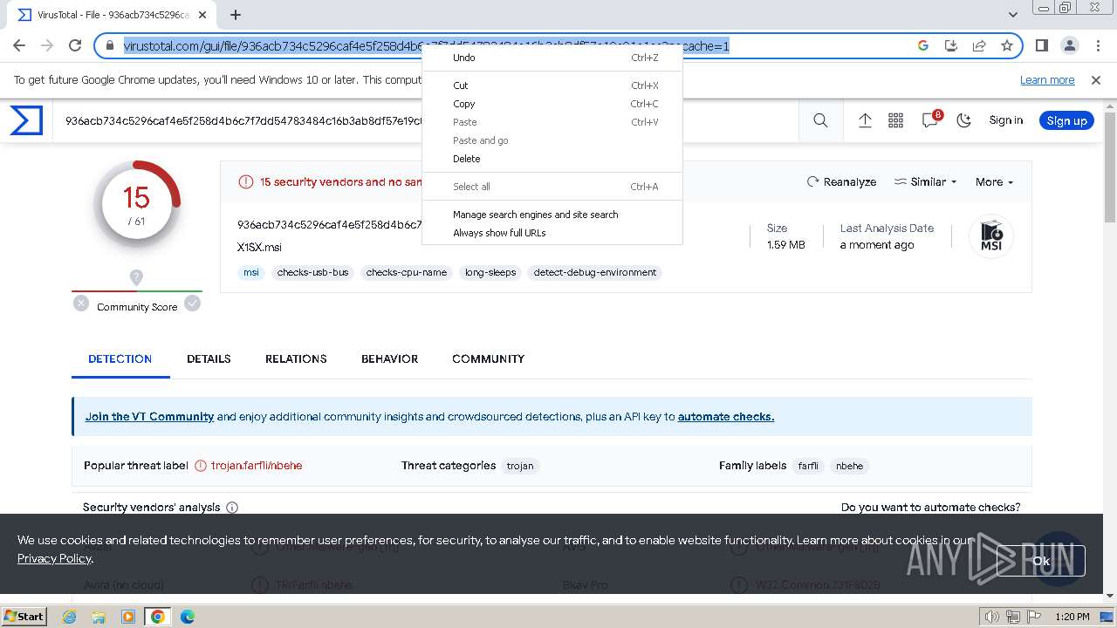Click the detection score 15/61 gauge
1117x628 pixels.
coord(137,204)
